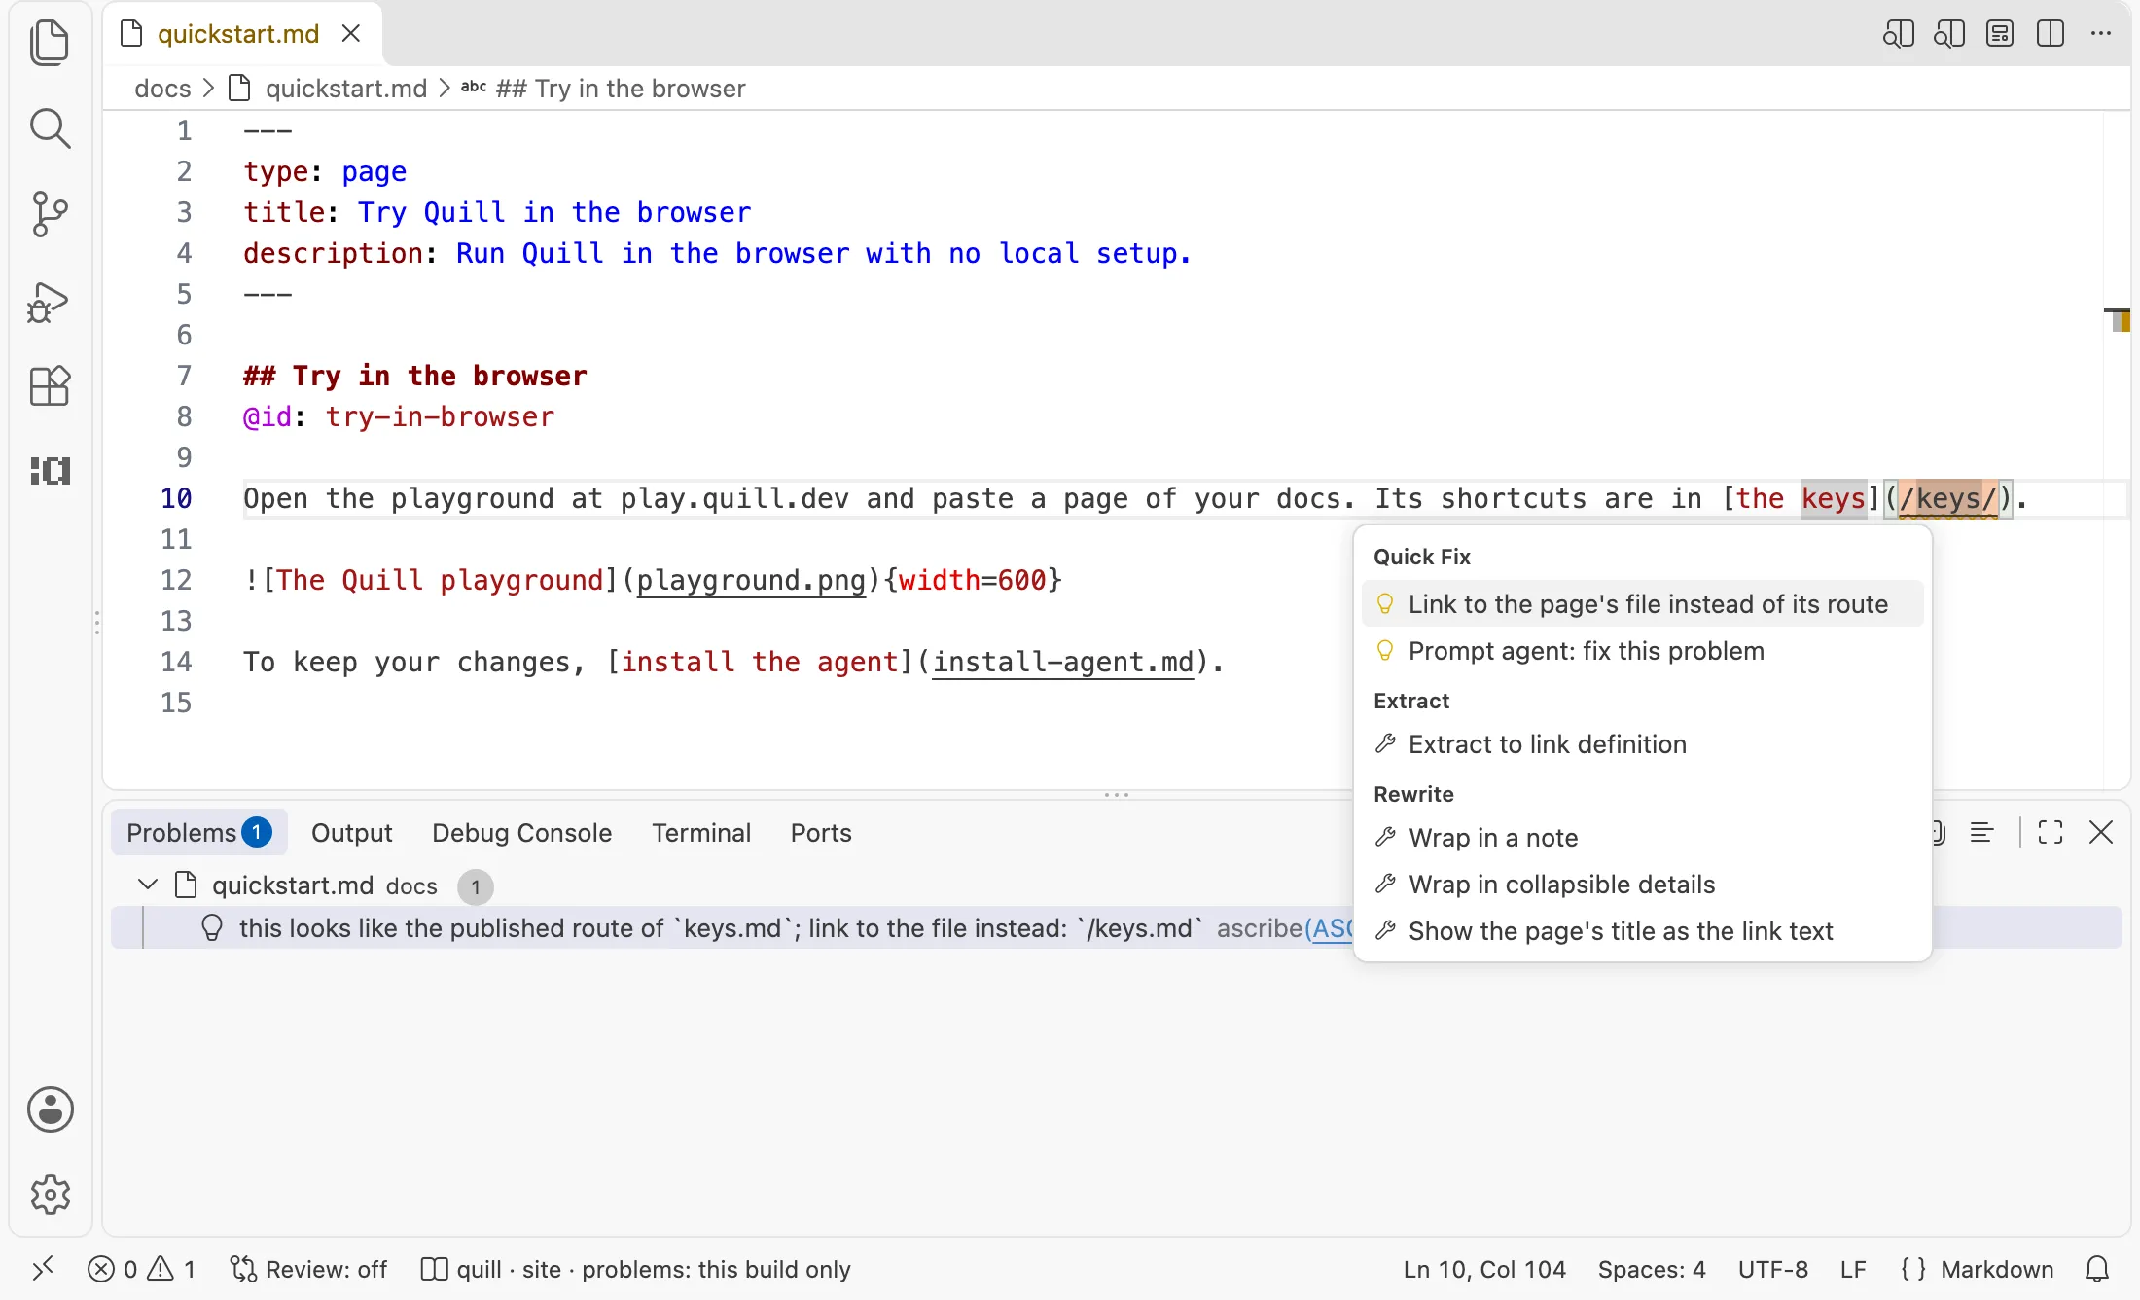Open the Explorer files view
Image resolution: width=2140 pixels, height=1300 pixels.
[50, 44]
